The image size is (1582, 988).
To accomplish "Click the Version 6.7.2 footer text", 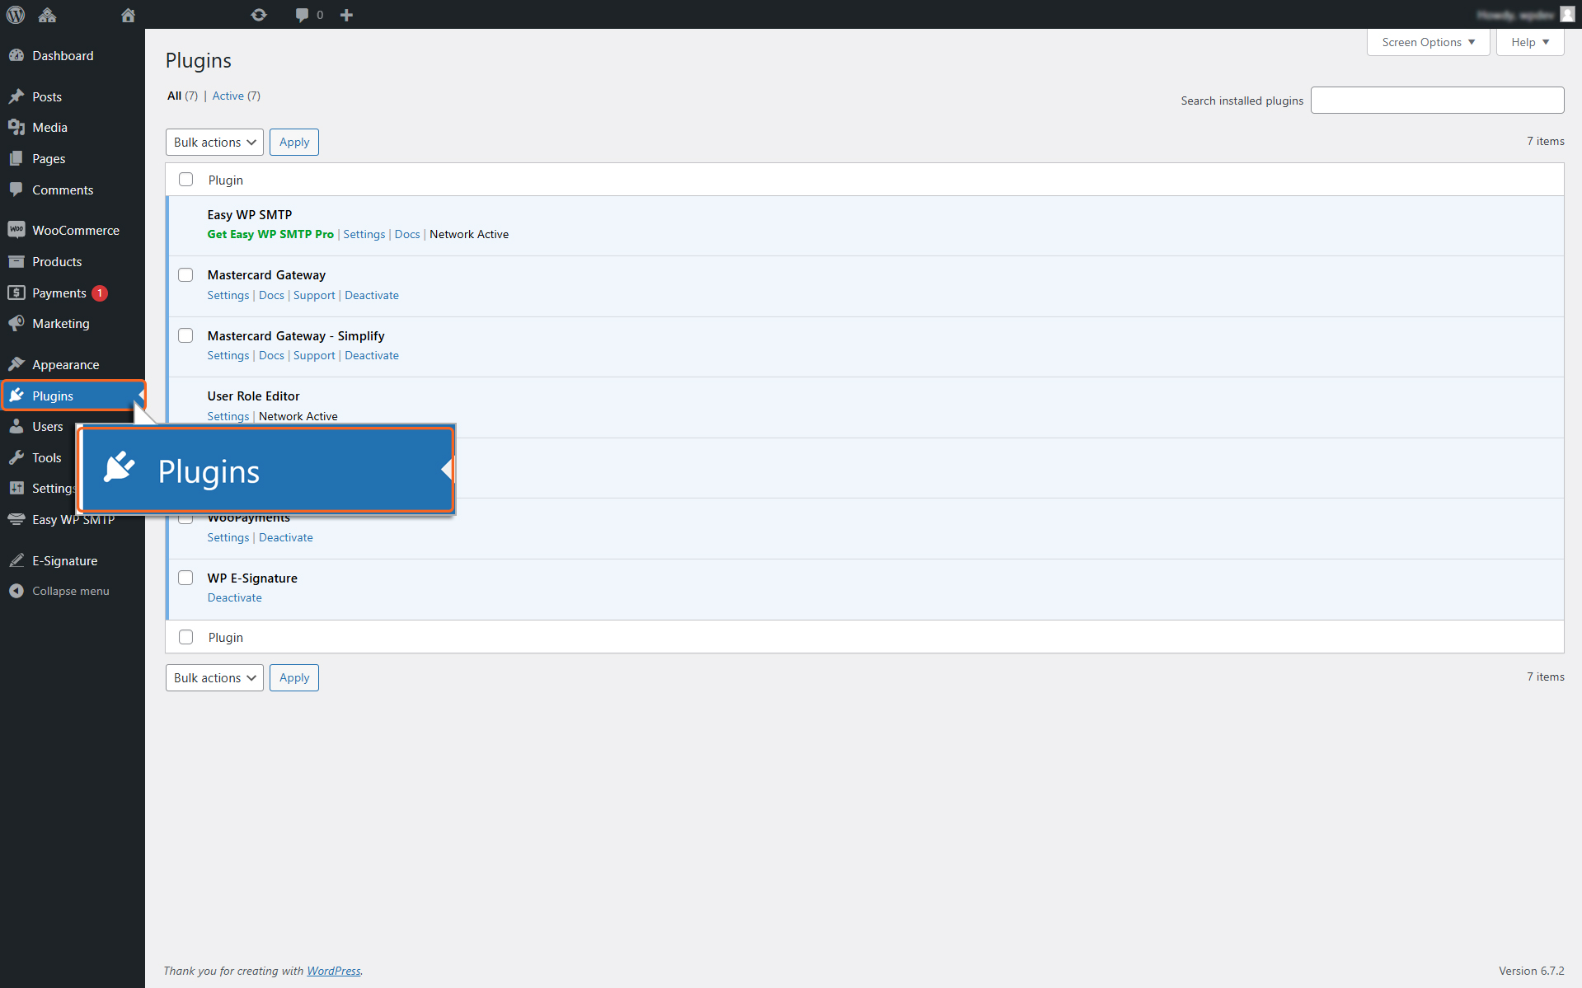I will pos(1531,971).
